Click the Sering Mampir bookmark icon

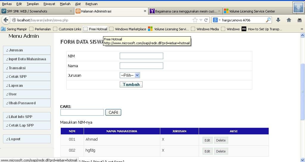tap(3, 29)
